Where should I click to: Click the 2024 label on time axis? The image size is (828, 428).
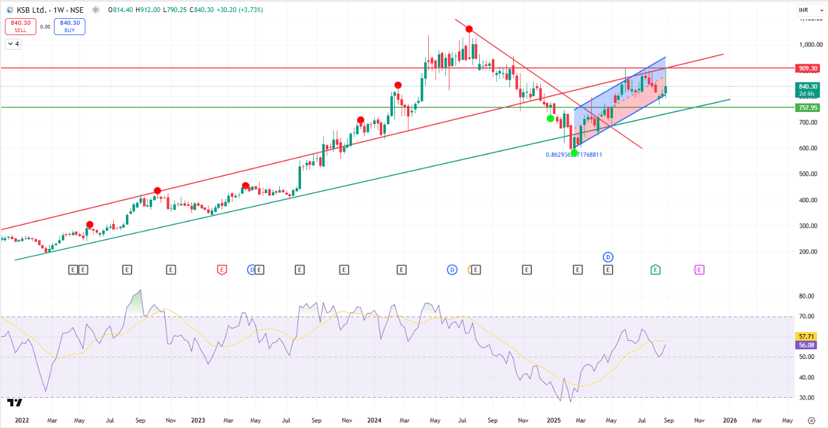pos(374,420)
